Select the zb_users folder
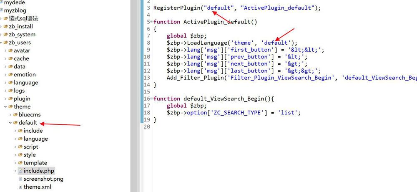The image size is (417, 192). pyautogui.click(x=20, y=43)
